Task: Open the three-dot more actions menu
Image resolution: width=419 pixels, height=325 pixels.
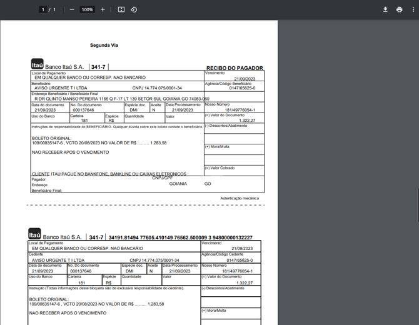Action: tap(413, 9)
